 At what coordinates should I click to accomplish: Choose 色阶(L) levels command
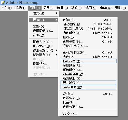(x=88, y=20)
